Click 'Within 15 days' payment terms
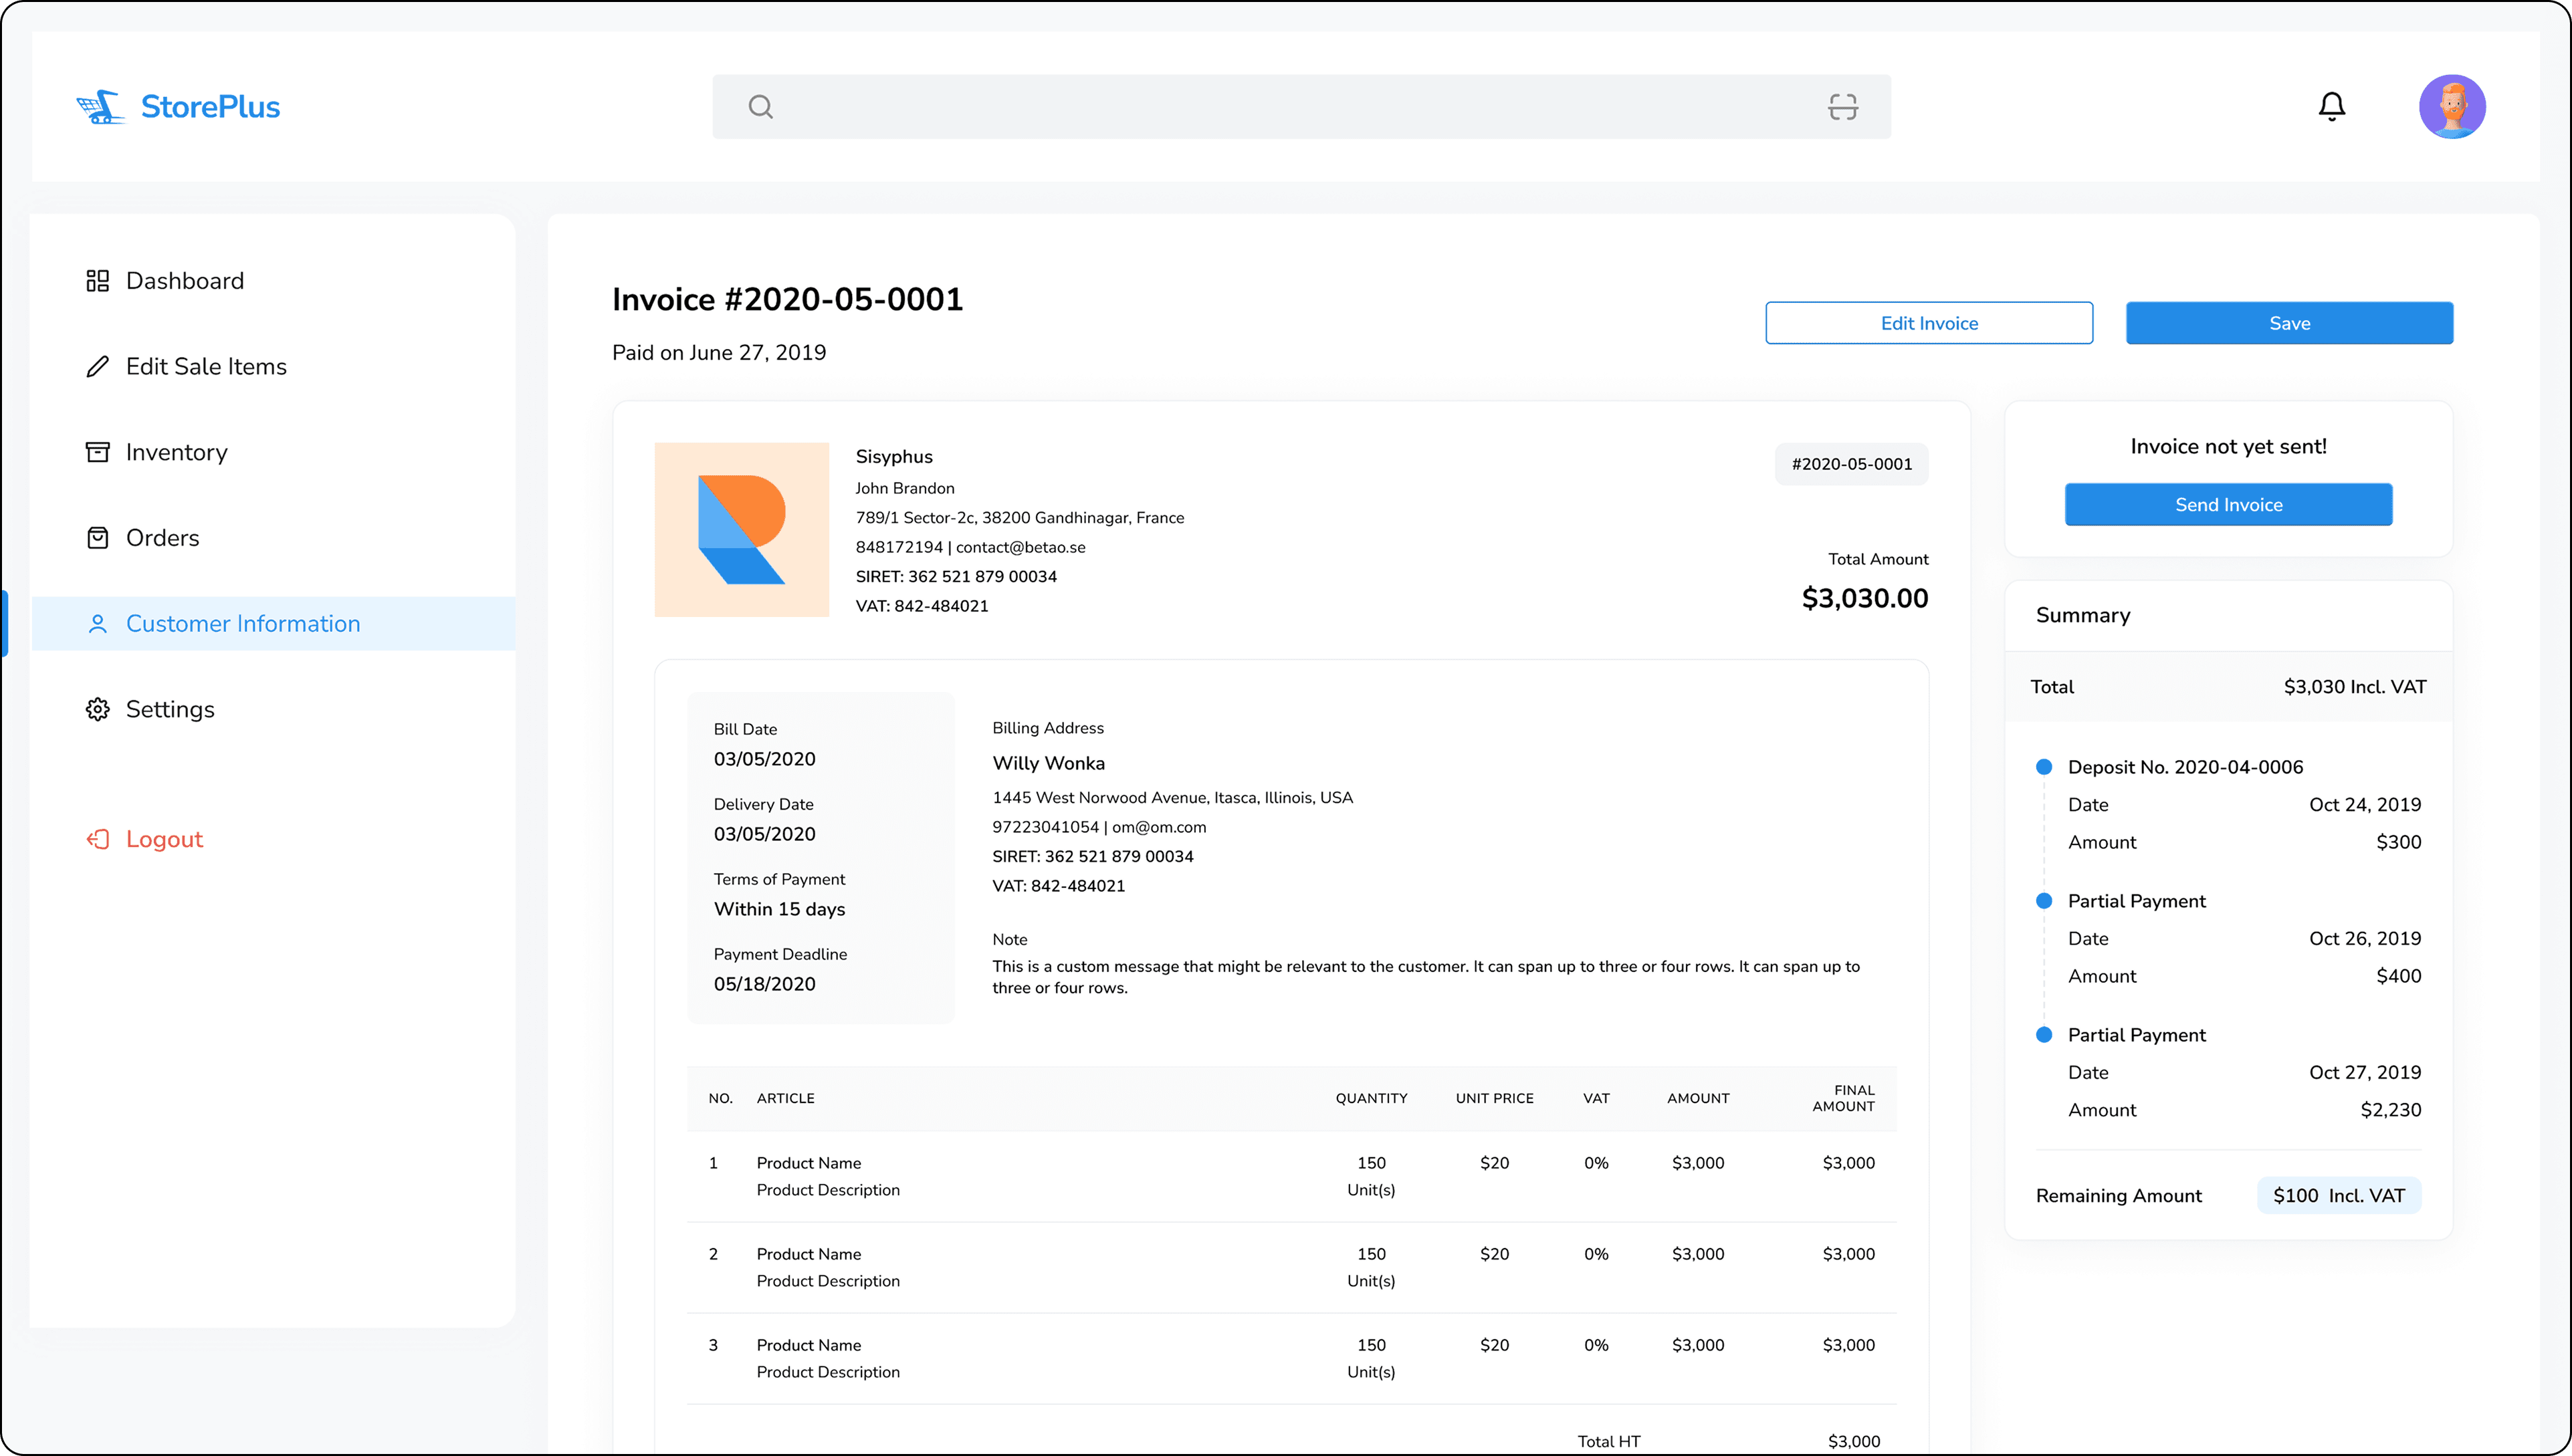The width and height of the screenshot is (2572, 1456). click(x=779, y=909)
